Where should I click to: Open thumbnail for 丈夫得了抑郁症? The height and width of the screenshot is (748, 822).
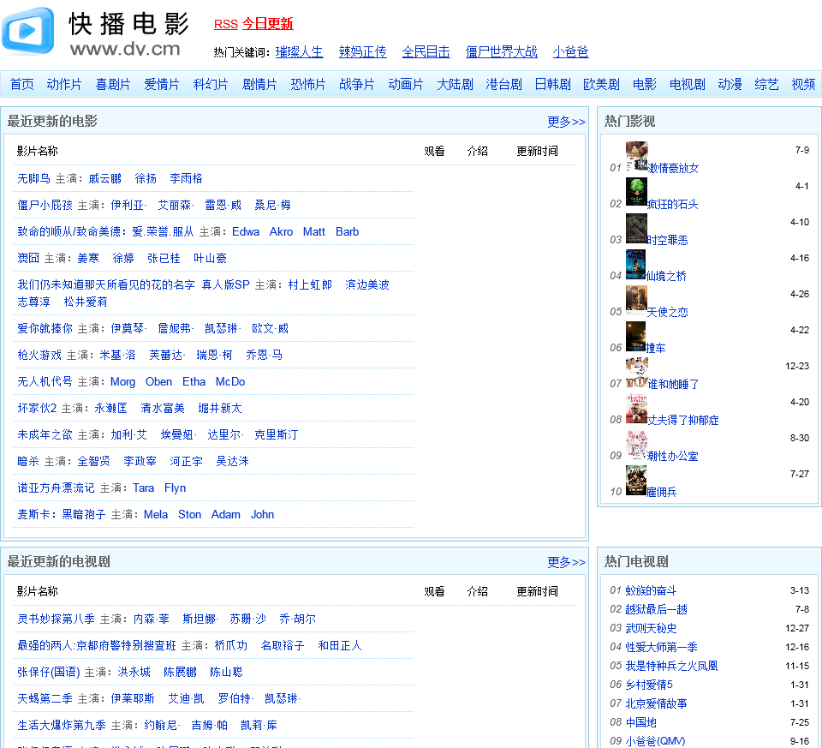coord(636,408)
